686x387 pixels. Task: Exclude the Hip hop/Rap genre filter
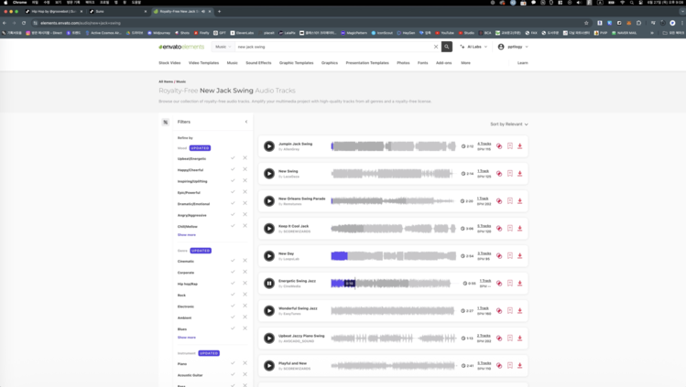point(245,284)
